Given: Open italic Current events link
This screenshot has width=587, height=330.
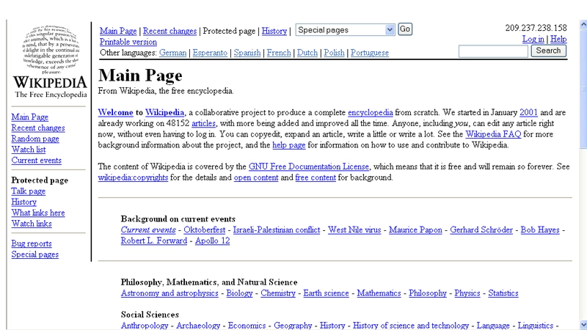Looking at the screenshot, I should (148, 230).
